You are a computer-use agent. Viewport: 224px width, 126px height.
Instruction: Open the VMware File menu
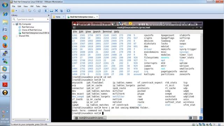[x=14, y=6]
